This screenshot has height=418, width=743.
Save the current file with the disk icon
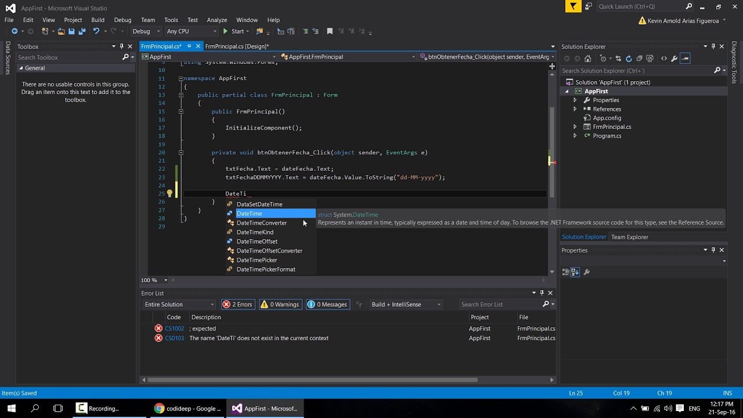(x=71, y=31)
